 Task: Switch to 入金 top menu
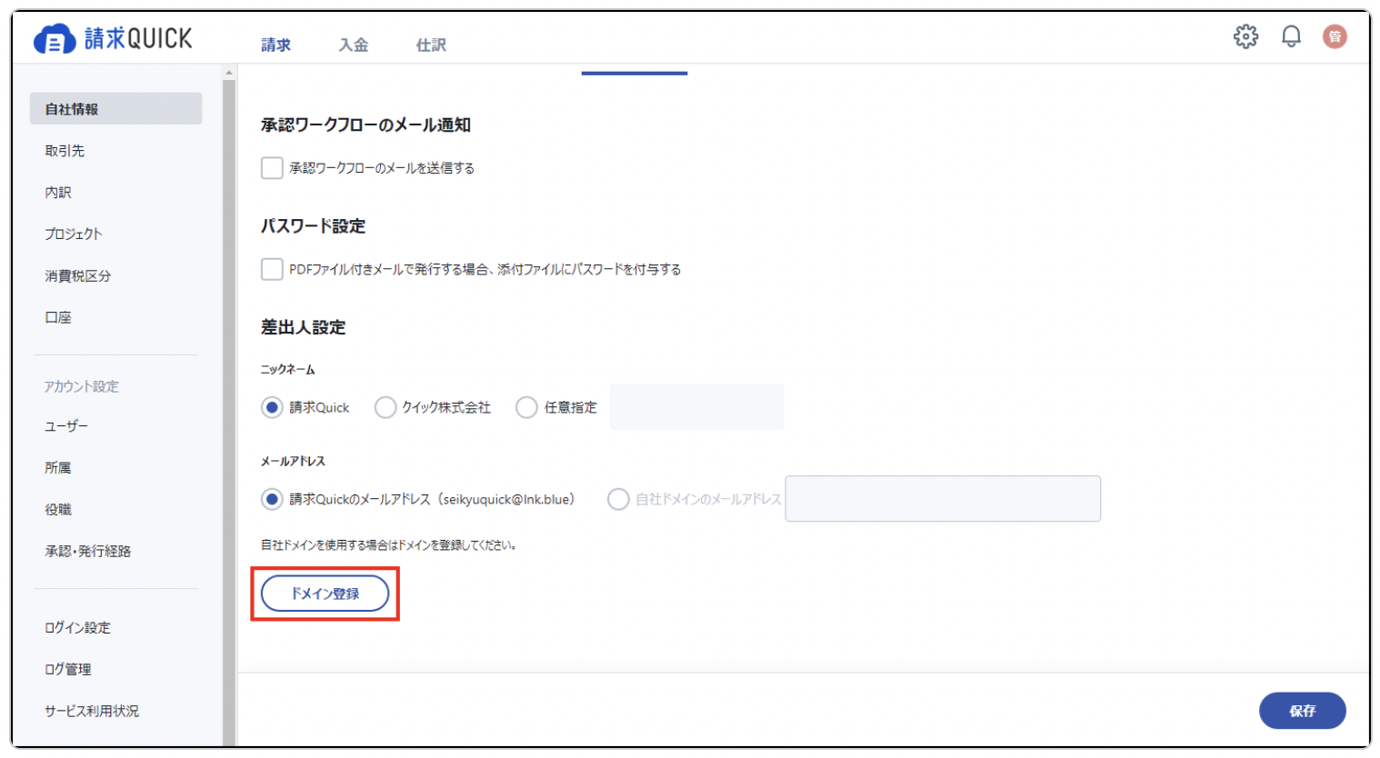coord(353,45)
